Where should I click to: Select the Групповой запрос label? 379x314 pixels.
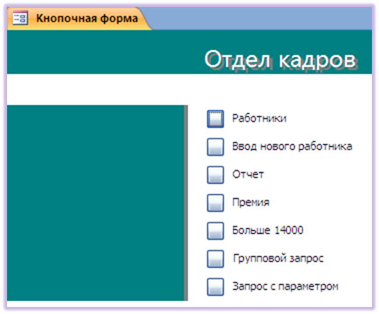pyautogui.click(x=278, y=258)
